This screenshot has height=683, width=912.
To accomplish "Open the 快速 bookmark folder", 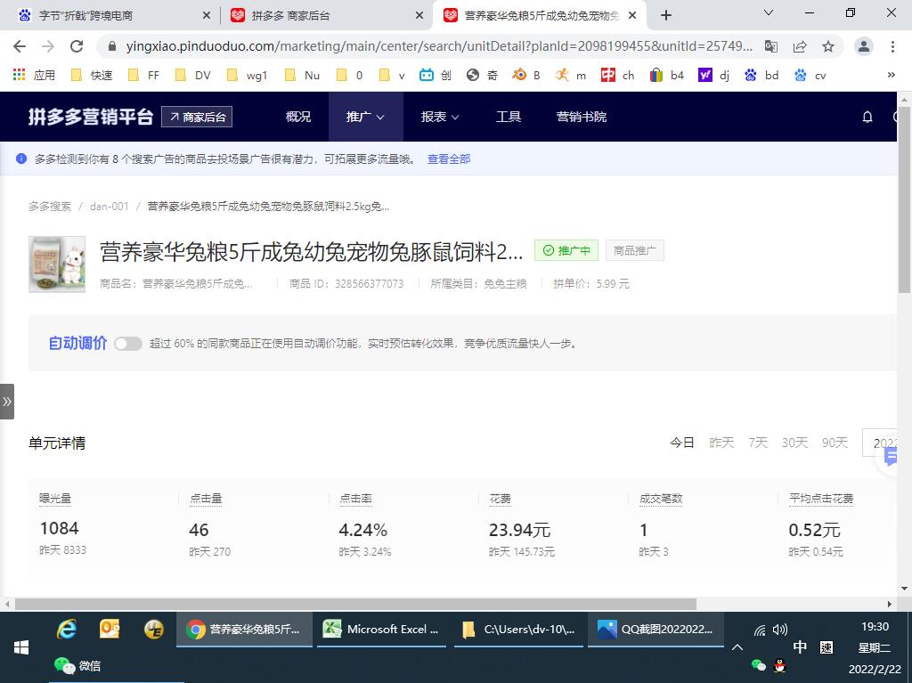I will click(x=92, y=75).
